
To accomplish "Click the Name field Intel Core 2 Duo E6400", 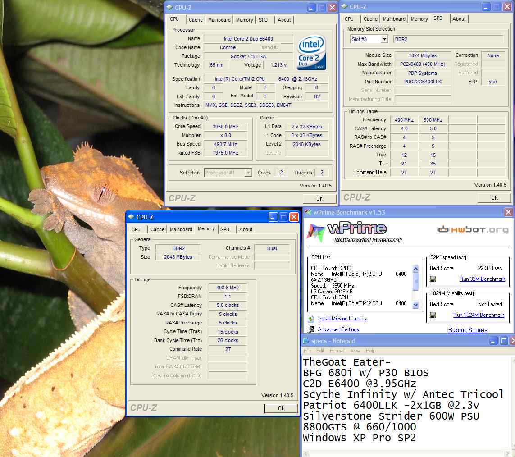I will pos(248,39).
